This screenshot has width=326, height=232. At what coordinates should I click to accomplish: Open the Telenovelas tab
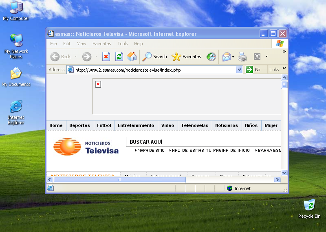195,125
